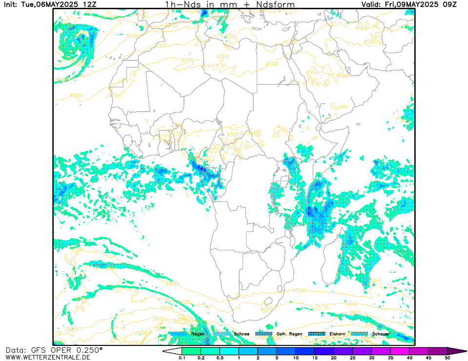Select the 0.5–1 cyan color scale segment
This screenshot has height=361, width=468.
[229, 351]
